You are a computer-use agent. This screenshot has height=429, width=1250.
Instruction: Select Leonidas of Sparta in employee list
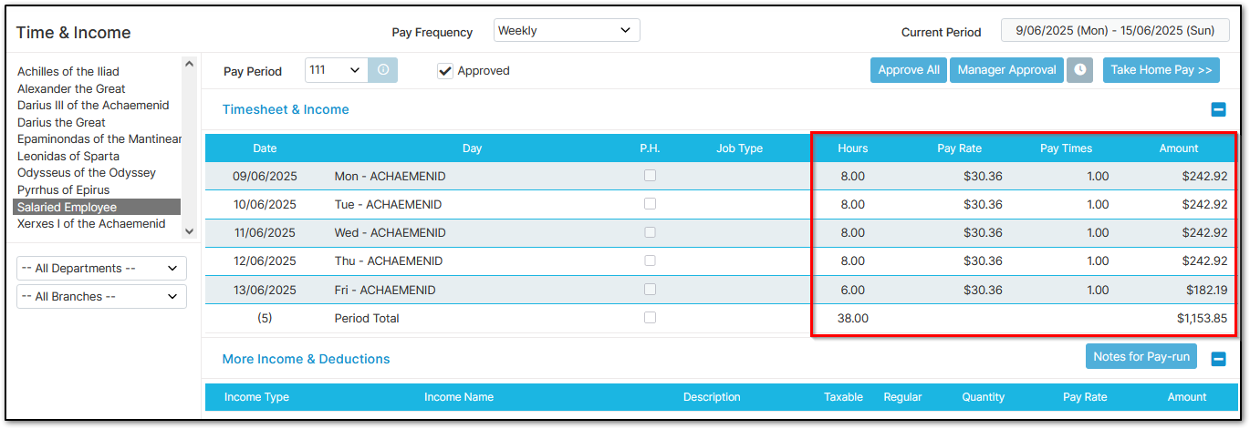point(68,156)
